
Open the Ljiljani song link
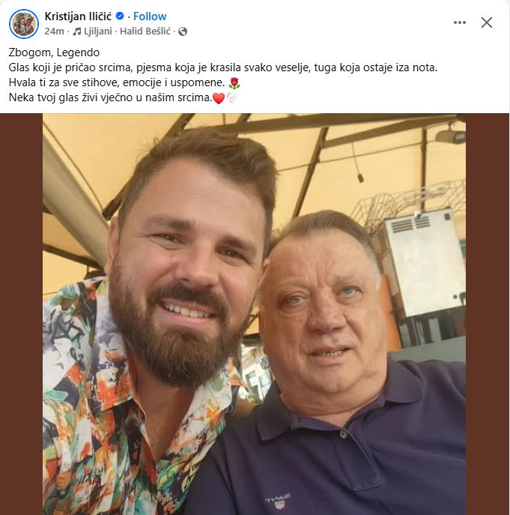(x=100, y=31)
